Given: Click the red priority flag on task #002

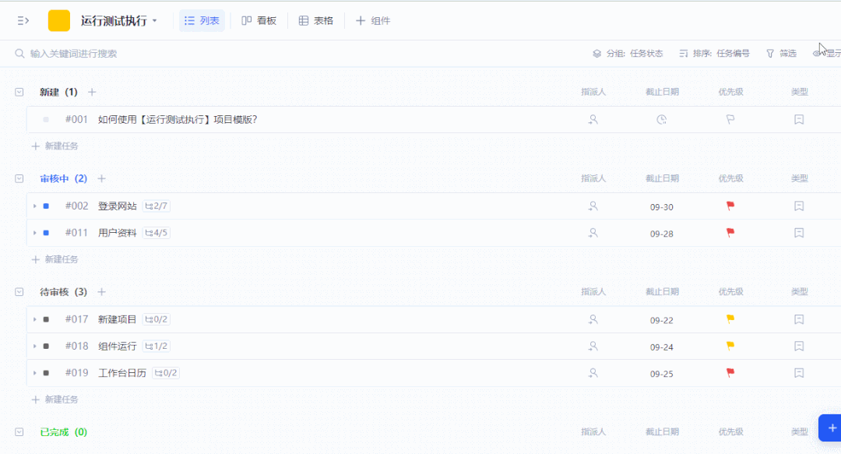Looking at the screenshot, I should point(730,206).
